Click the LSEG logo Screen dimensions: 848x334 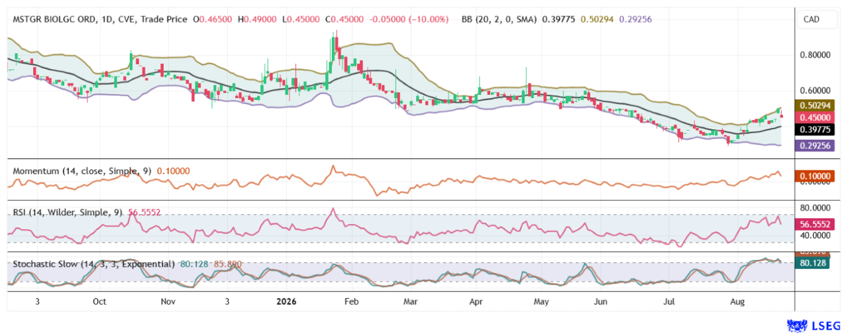[x=815, y=325]
